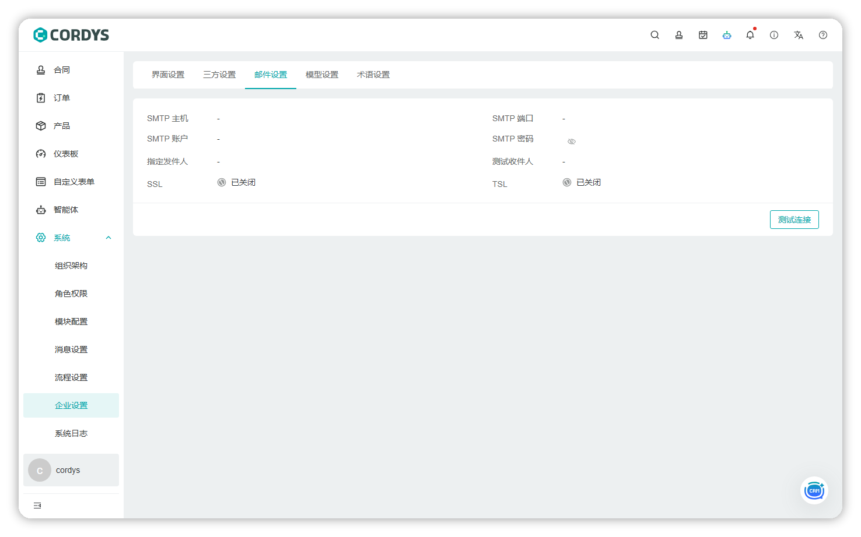Image resolution: width=861 pixels, height=537 pixels.
Task: Click the info circle icon
Action: (774, 35)
